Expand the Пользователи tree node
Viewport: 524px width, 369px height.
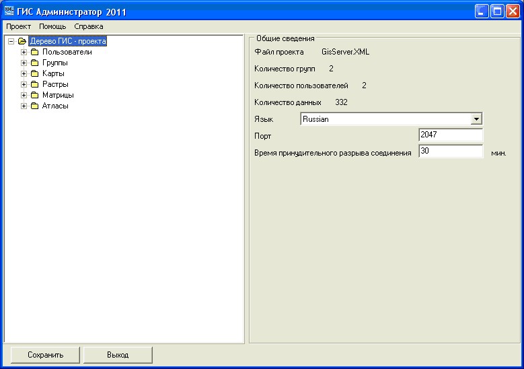(x=24, y=52)
